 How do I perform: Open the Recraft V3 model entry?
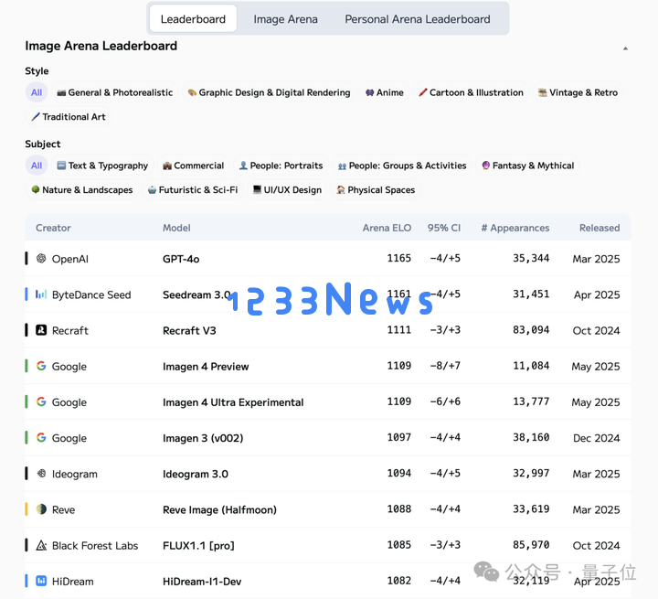[189, 330]
